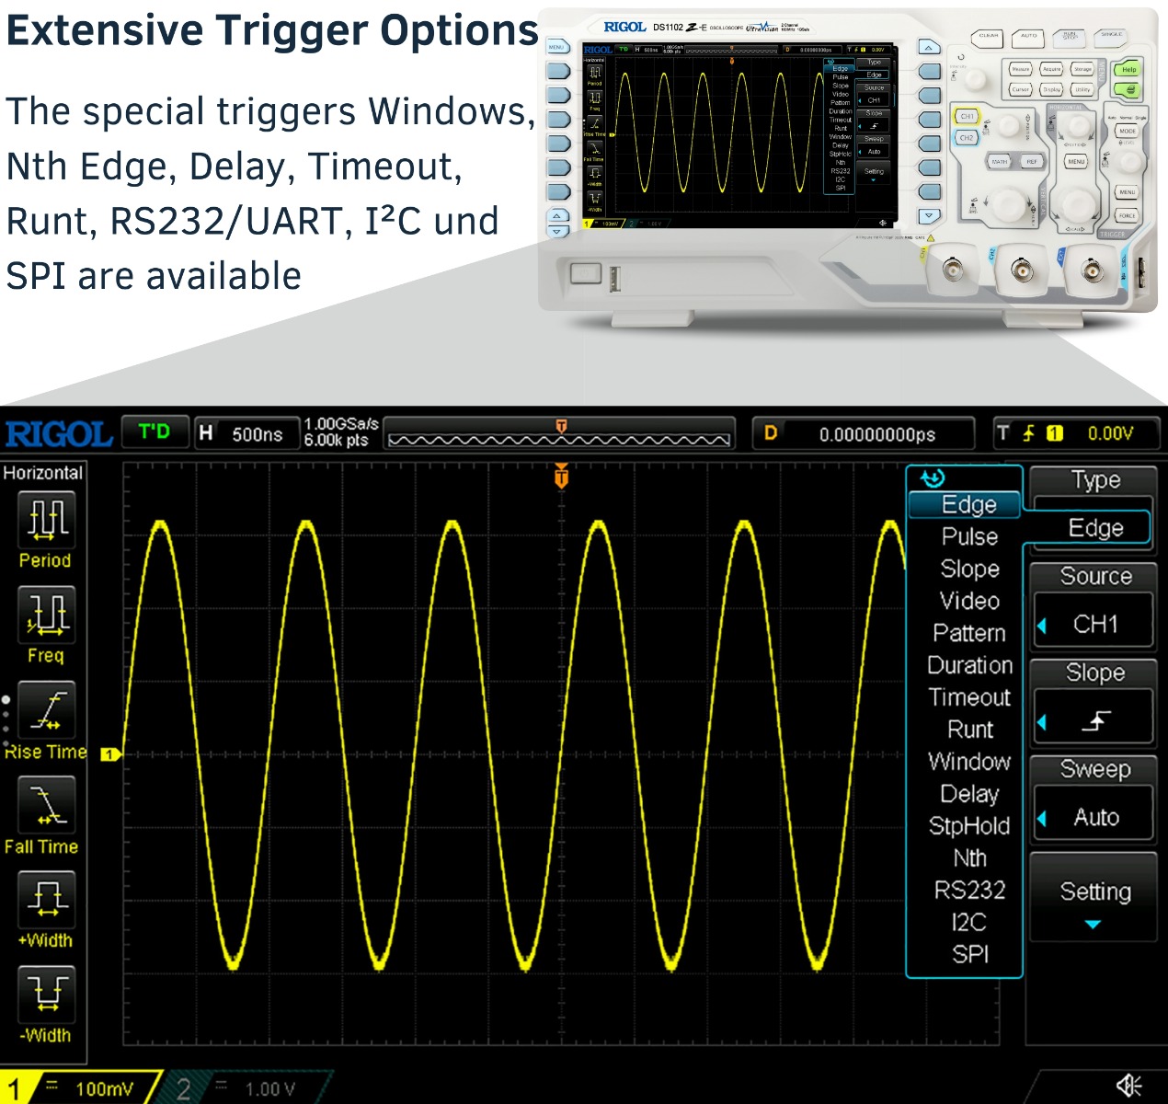Open the Sweep Auto softkey selector

(1093, 799)
